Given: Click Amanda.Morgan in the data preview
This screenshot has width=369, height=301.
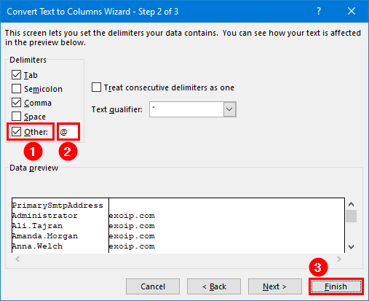Looking at the screenshot, I should coord(45,236).
